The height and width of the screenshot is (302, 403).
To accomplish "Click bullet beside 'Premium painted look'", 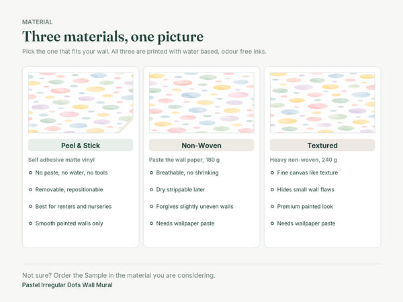I will pyautogui.click(x=272, y=207).
